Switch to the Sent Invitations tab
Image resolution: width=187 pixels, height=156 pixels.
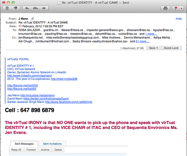[52, 144]
